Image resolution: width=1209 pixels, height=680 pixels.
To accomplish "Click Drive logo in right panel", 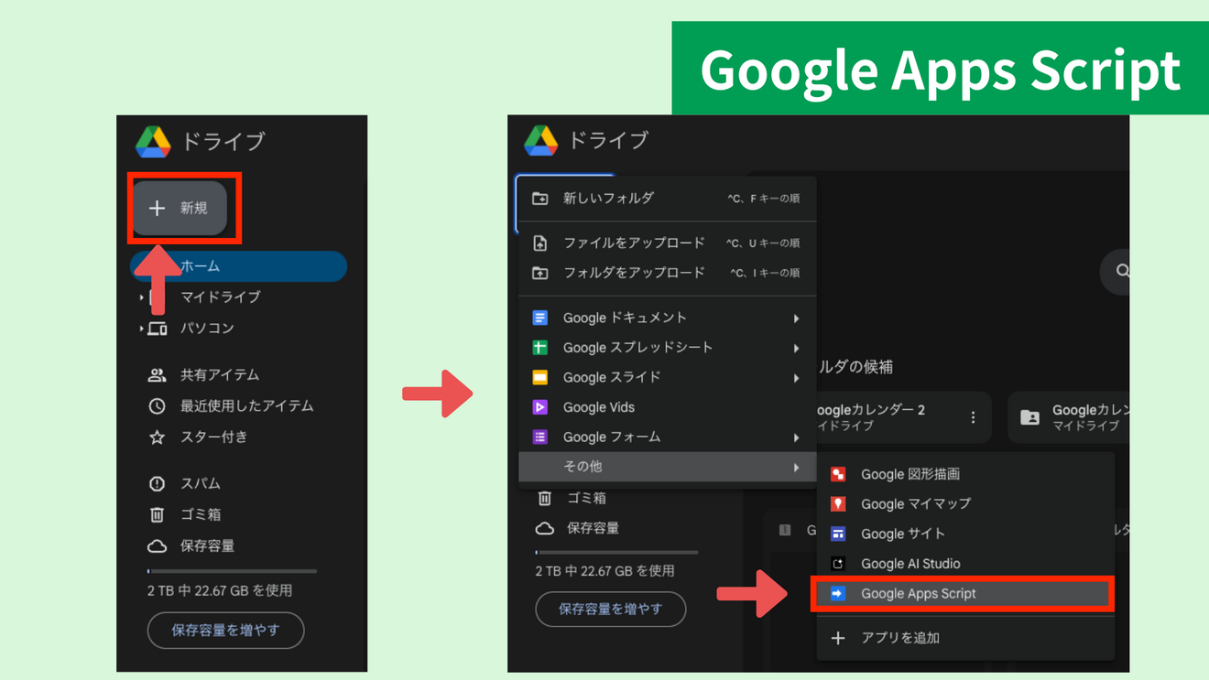I will pyautogui.click(x=541, y=140).
